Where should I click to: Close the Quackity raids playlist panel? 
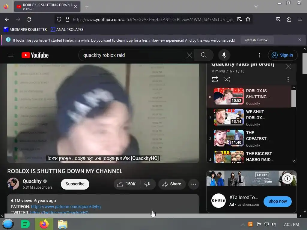(x=288, y=66)
